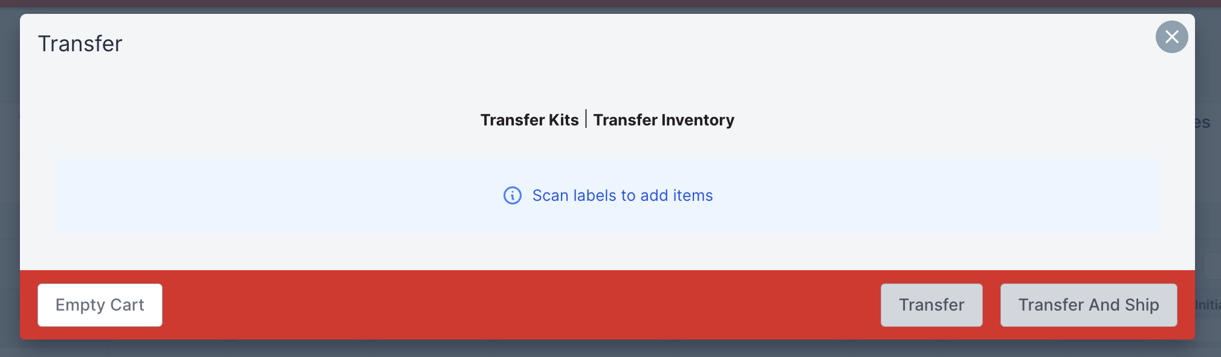Image resolution: width=1221 pixels, height=357 pixels.
Task: Click the Empty Cart button
Action: pyautogui.click(x=100, y=305)
